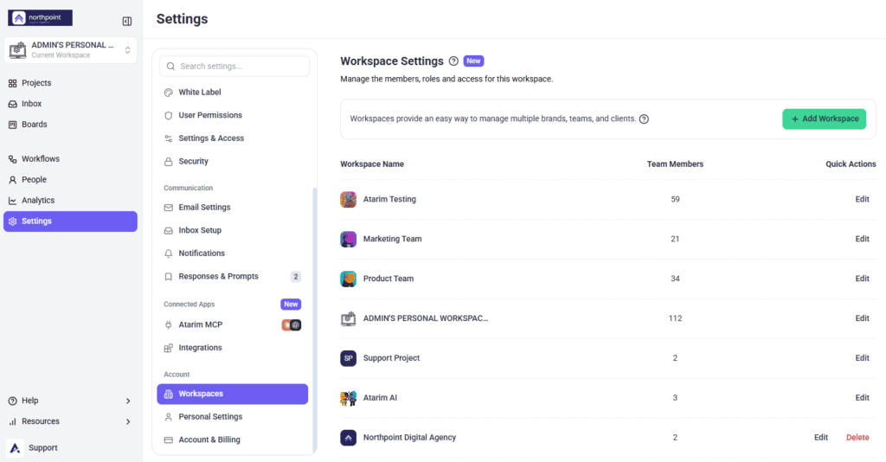This screenshot has width=886, height=462.
Task: Edit Admin's Personal Workspace
Action: click(863, 318)
